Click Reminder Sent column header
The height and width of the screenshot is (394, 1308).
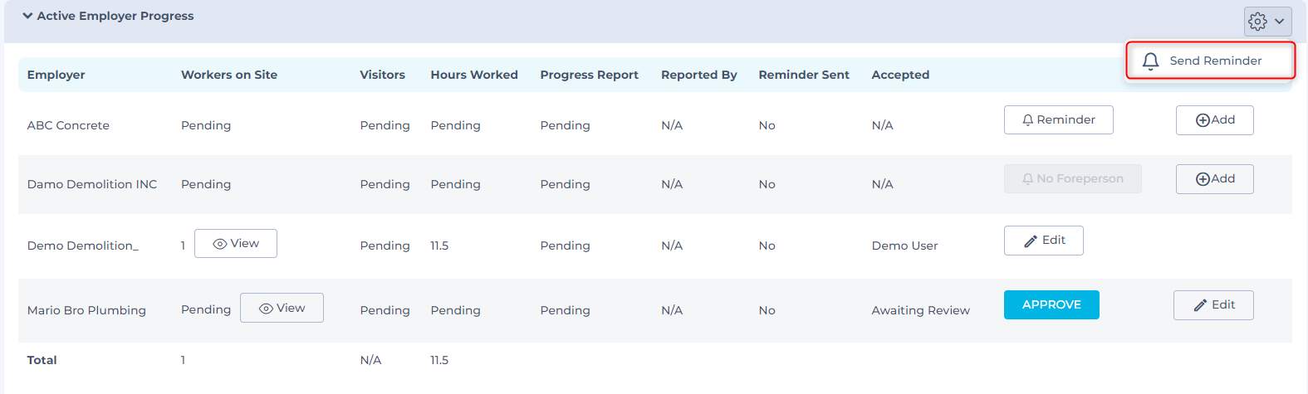click(x=803, y=75)
